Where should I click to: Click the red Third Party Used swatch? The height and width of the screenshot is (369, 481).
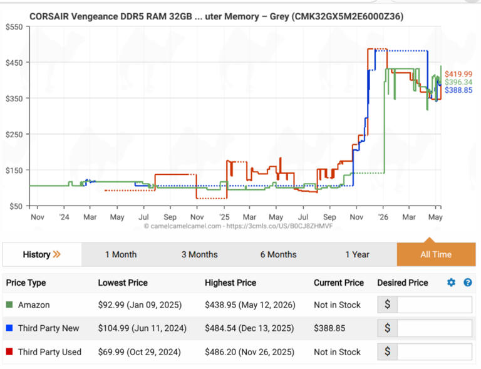pos(9,351)
